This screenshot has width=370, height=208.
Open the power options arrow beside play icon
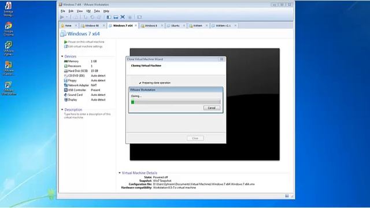(x=67, y=17)
